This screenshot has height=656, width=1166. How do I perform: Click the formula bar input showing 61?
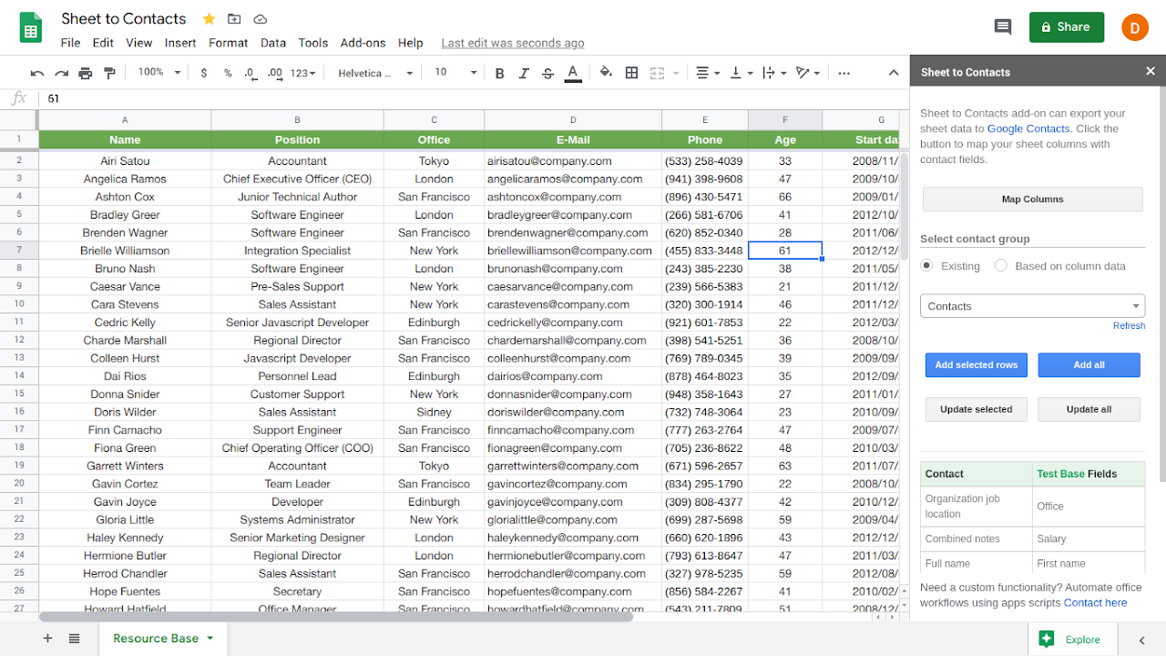click(474, 98)
